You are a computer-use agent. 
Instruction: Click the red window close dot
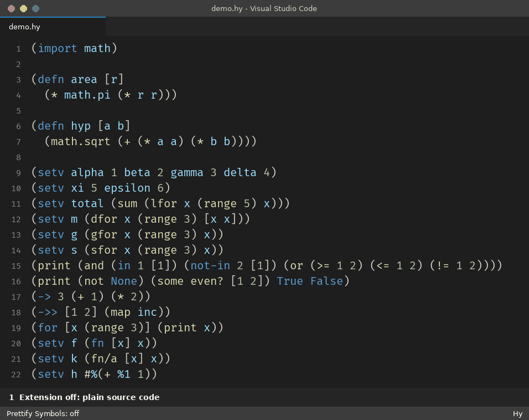point(11,8)
